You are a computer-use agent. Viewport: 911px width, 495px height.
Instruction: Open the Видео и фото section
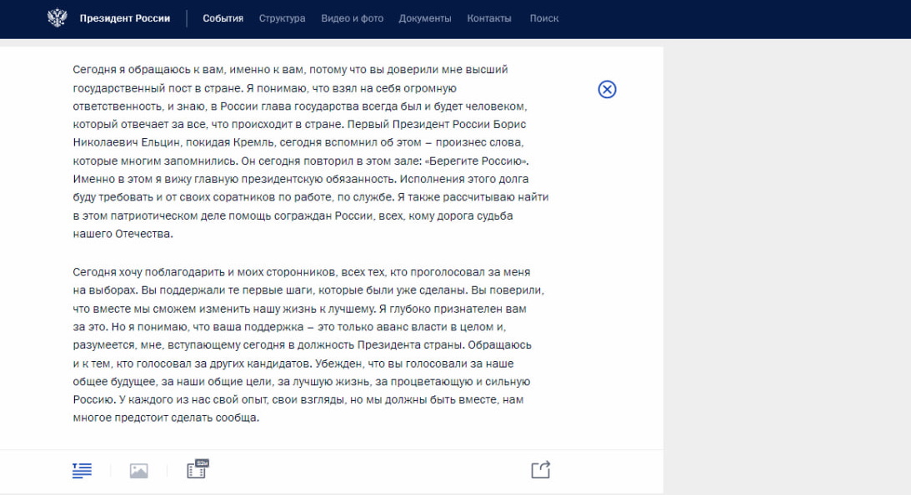pyautogui.click(x=352, y=18)
